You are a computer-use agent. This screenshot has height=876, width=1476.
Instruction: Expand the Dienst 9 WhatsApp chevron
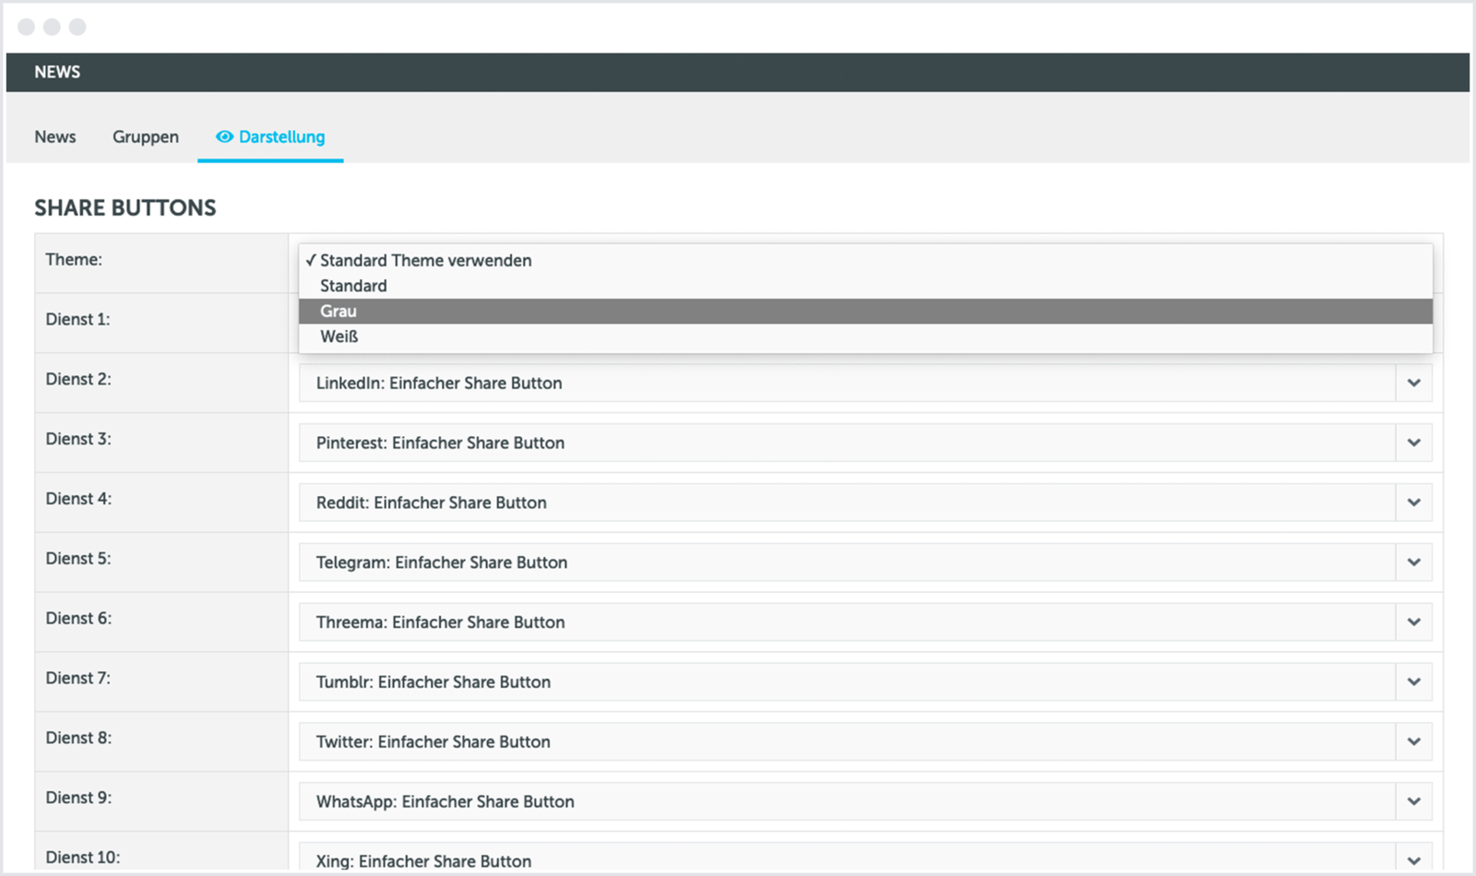click(x=1413, y=801)
